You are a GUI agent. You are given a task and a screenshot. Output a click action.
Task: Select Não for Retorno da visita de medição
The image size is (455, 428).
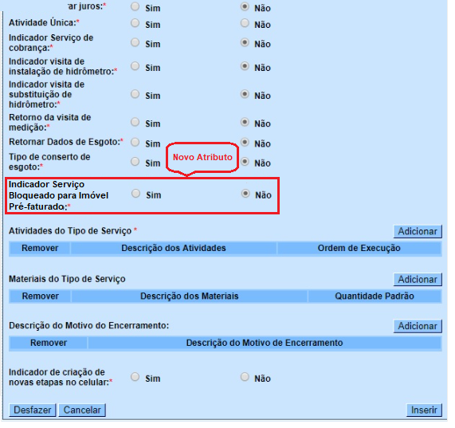(245, 122)
